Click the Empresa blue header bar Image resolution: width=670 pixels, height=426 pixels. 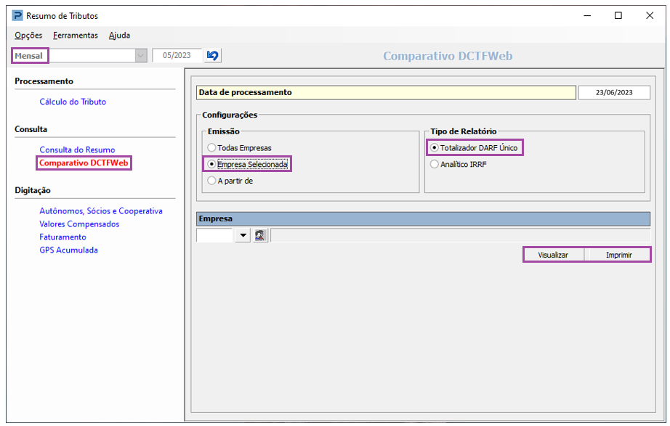click(x=423, y=218)
